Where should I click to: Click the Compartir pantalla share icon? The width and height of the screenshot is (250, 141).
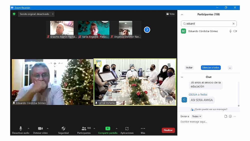click(108, 128)
